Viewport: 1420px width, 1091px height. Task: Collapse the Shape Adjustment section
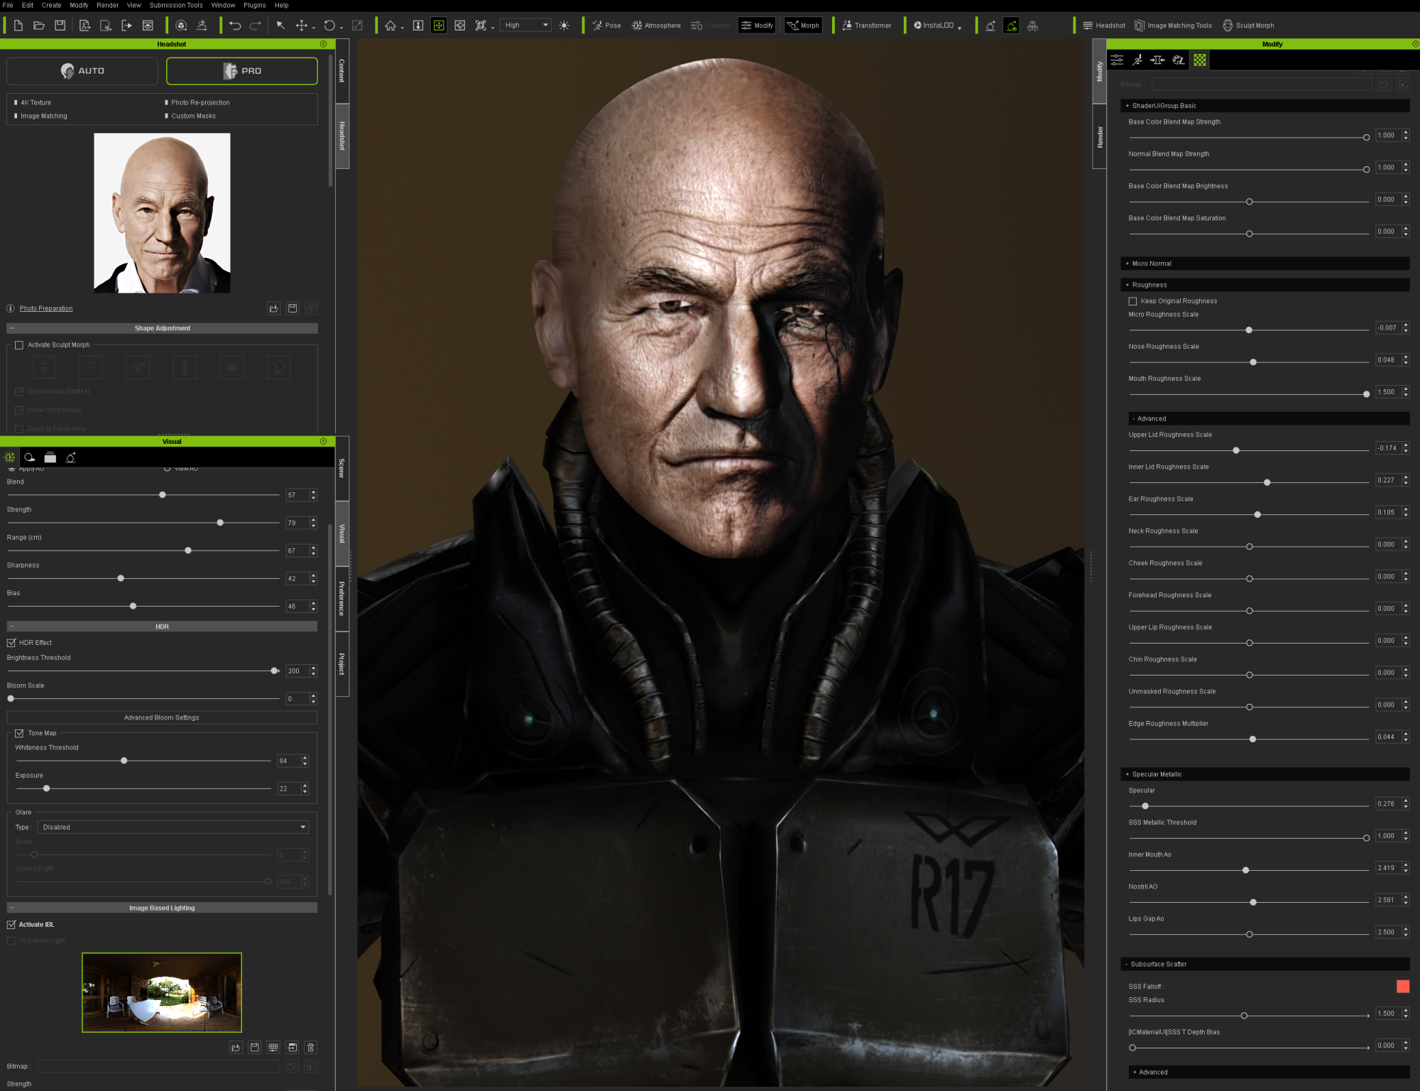click(162, 328)
